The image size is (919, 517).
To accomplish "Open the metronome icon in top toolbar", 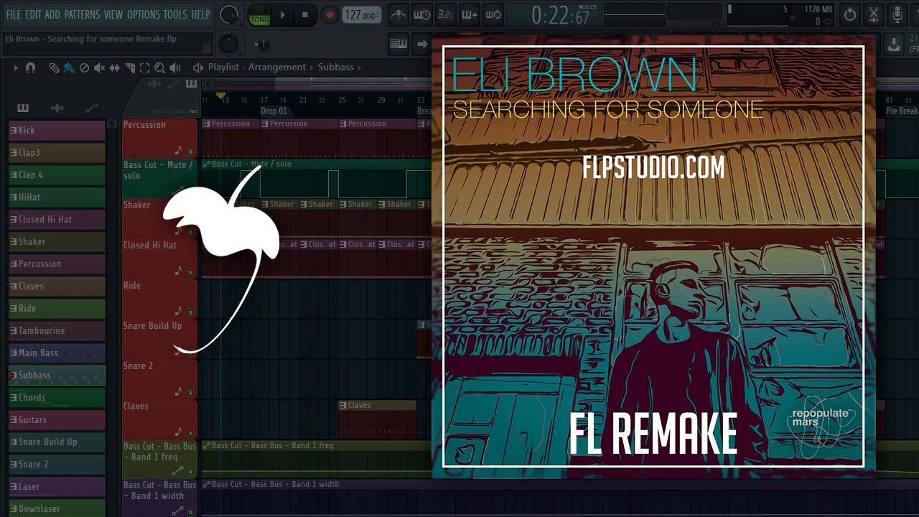I will coord(399,14).
